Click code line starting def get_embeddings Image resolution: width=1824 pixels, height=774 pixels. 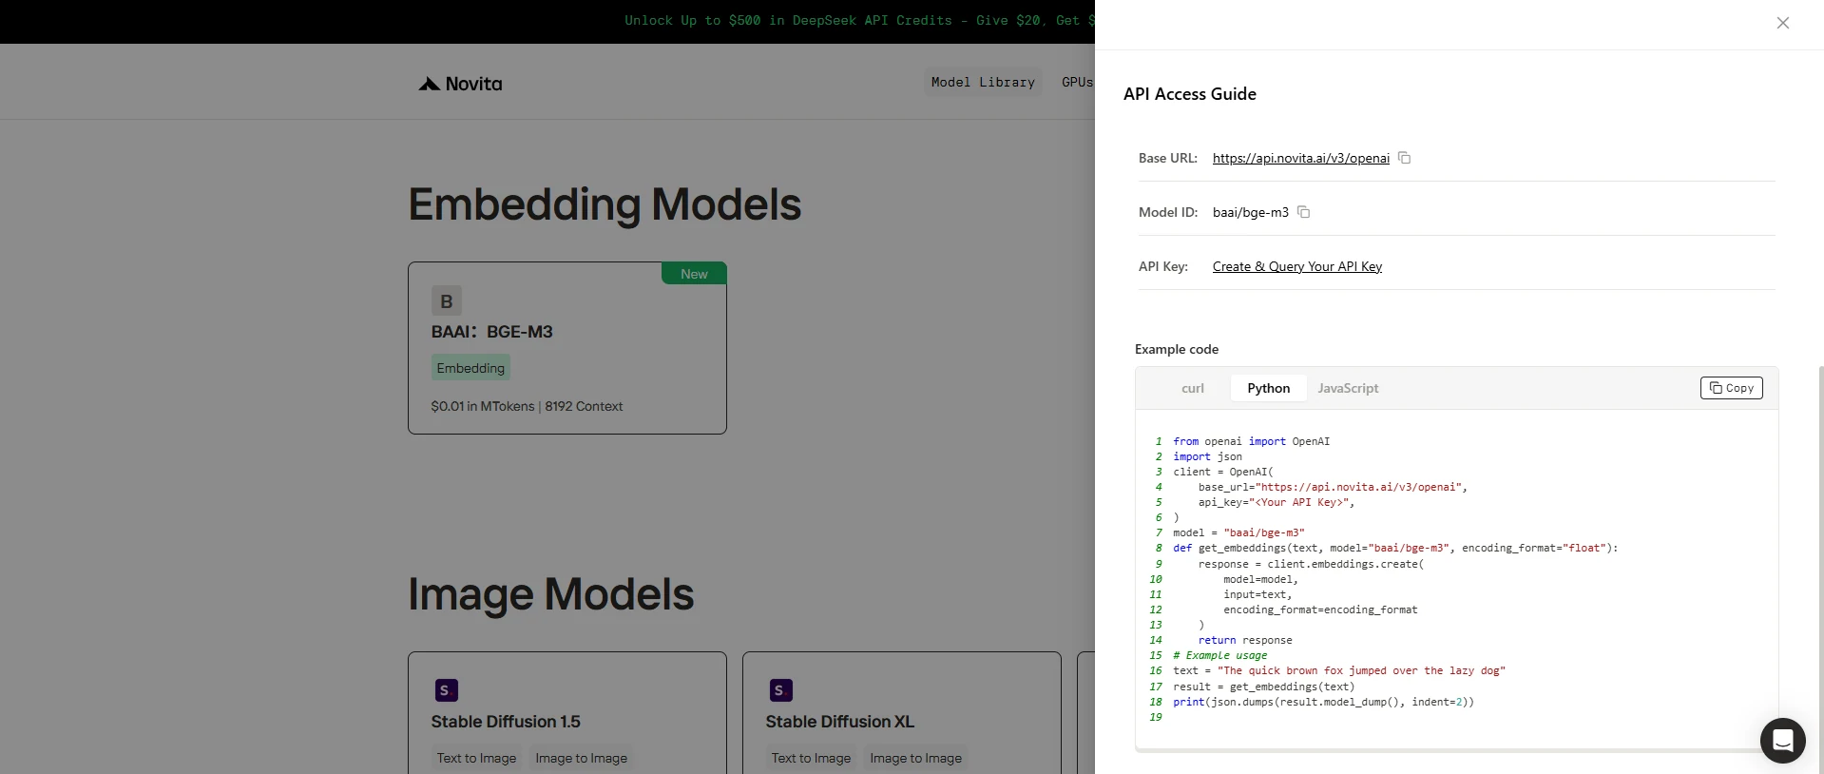[1394, 548]
